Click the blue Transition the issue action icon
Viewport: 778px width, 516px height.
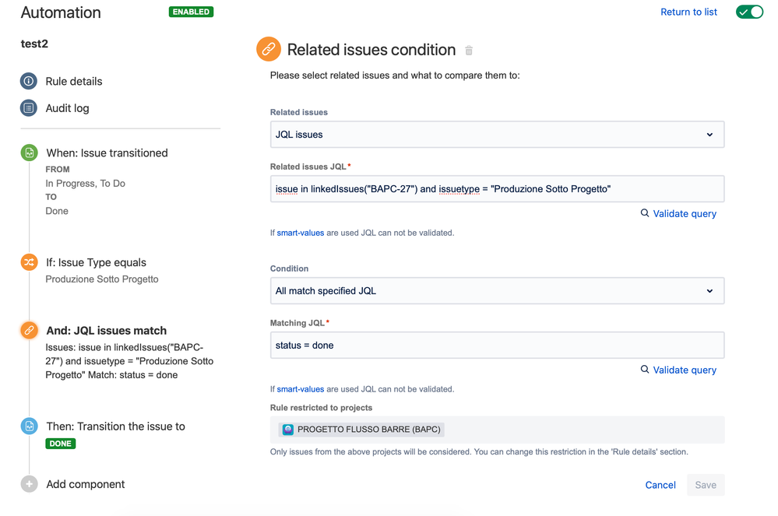tap(29, 426)
